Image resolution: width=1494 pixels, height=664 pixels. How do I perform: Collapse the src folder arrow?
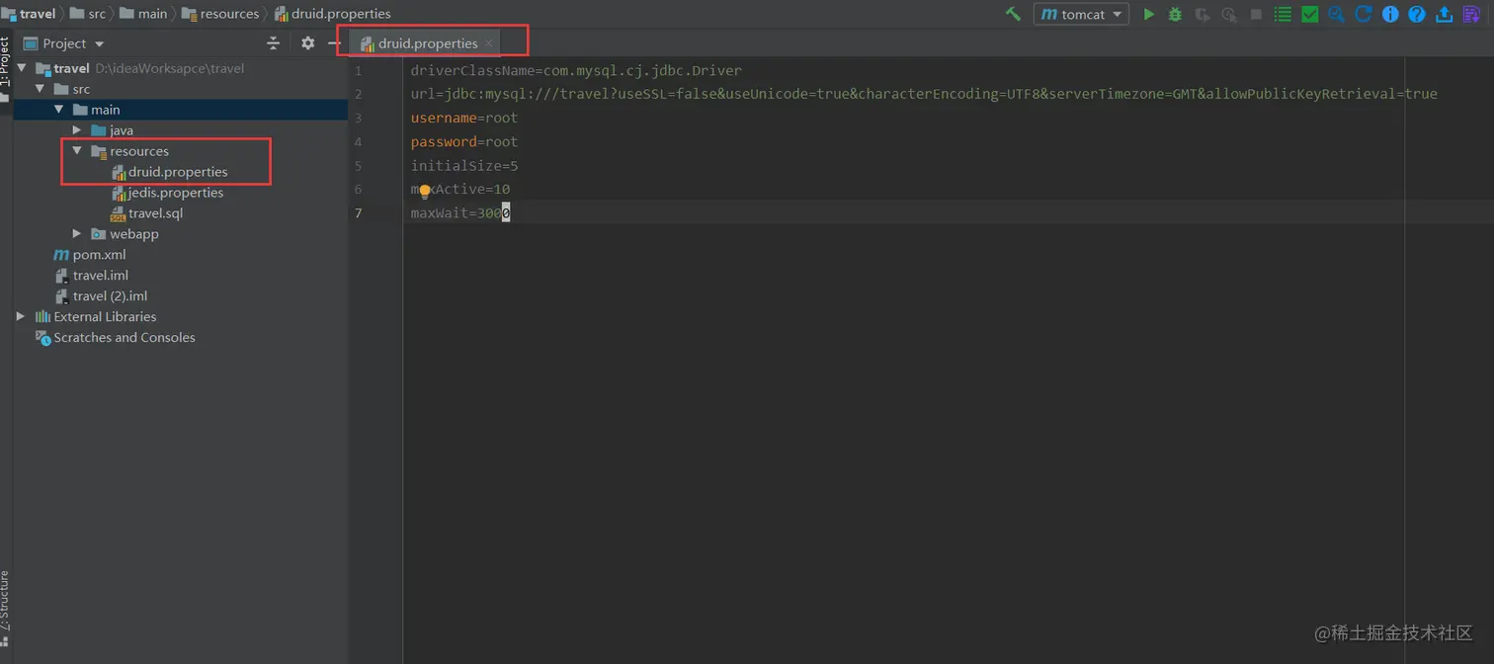[x=41, y=89]
